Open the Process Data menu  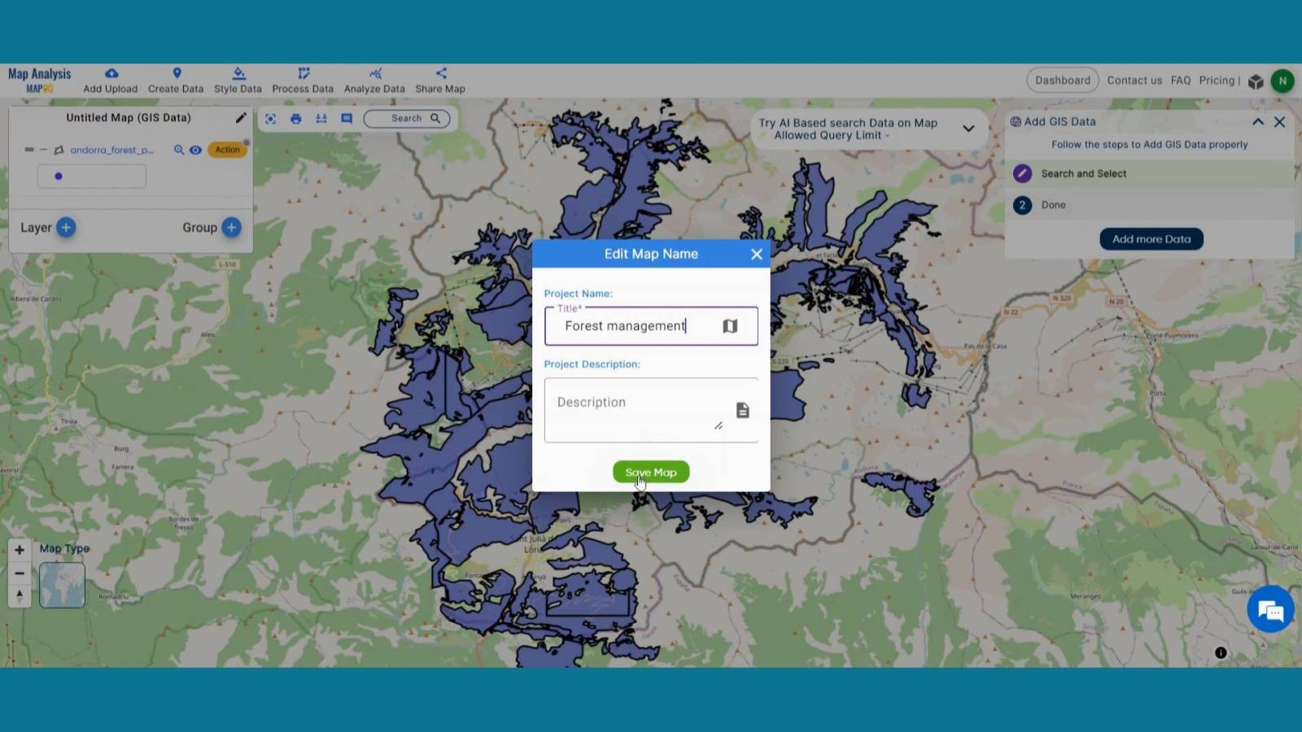(x=303, y=81)
